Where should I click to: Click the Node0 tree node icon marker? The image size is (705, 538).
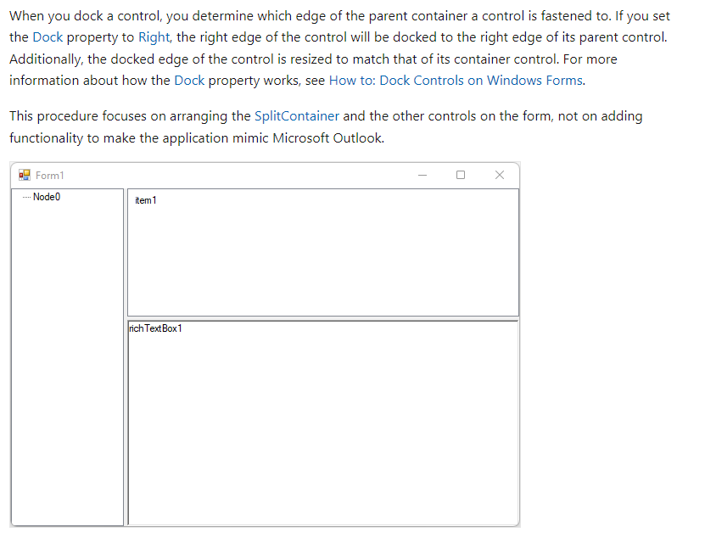pyautogui.click(x=27, y=196)
